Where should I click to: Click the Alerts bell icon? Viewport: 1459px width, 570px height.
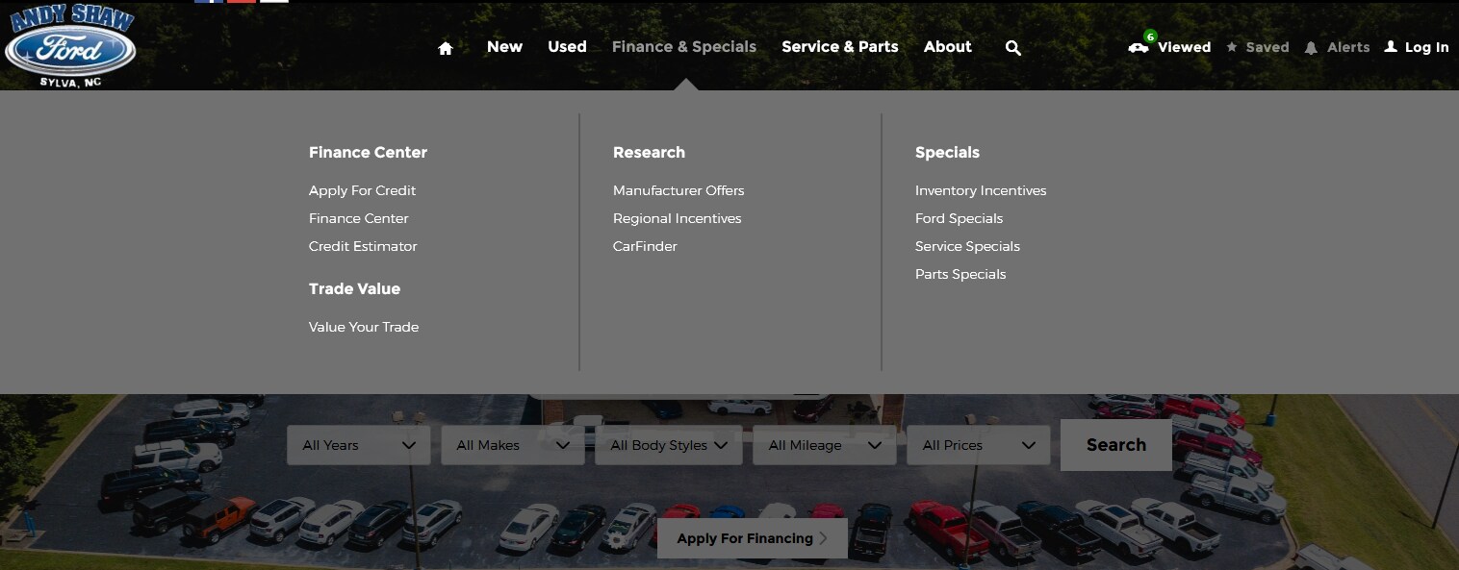(1311, 47)
